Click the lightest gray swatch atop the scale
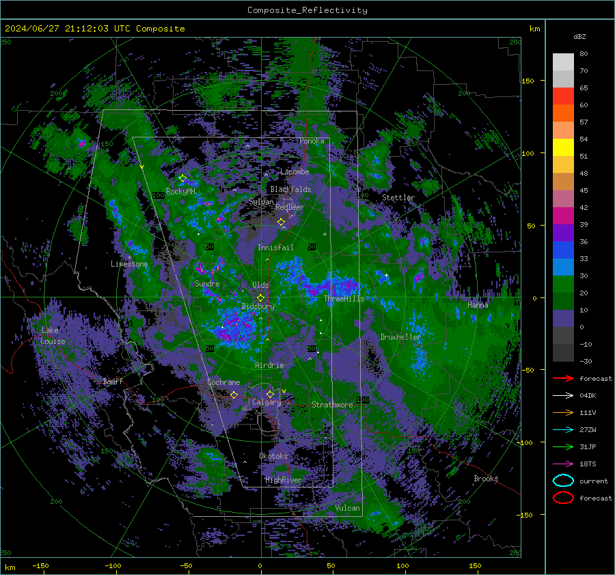 coord(563,62)
